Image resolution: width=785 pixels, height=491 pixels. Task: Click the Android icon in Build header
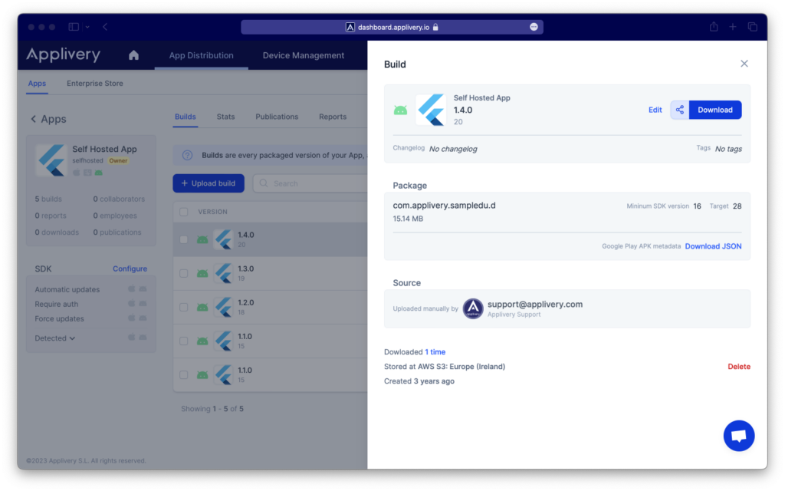pos(400,110)
